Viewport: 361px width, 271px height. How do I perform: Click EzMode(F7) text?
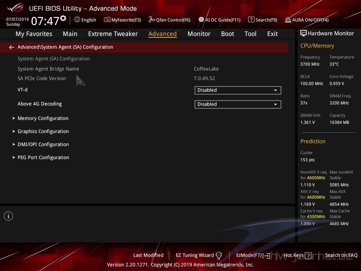point(249,255)
